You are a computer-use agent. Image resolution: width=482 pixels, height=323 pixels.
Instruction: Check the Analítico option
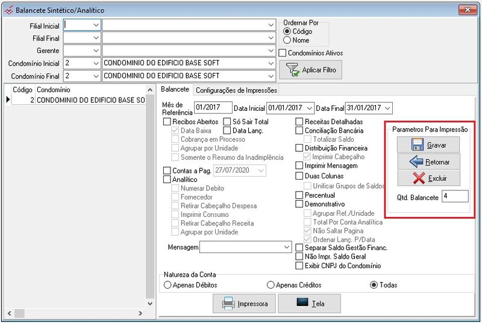pyautogui.click(x=167, y=180)
